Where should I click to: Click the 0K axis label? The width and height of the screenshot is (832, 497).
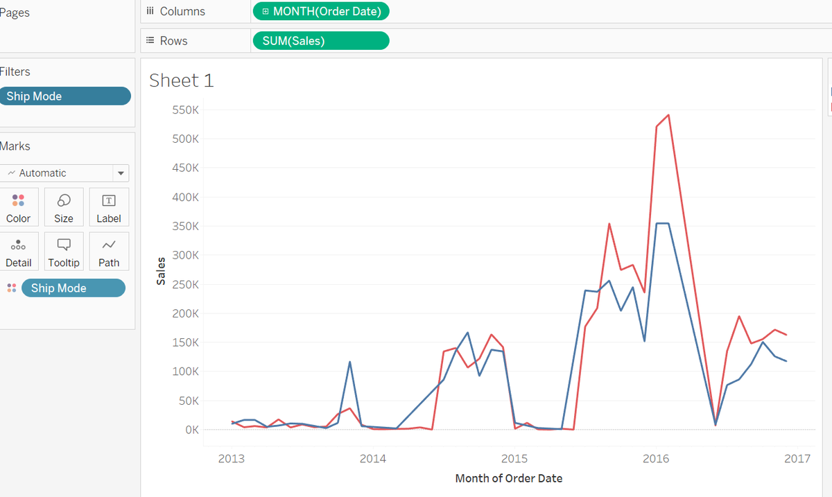191,430
